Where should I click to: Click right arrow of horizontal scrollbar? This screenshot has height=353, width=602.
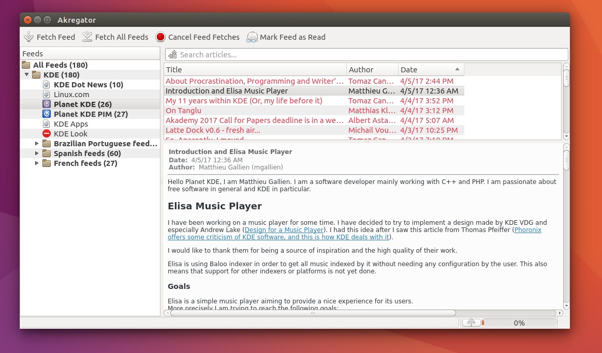[560, 313]
